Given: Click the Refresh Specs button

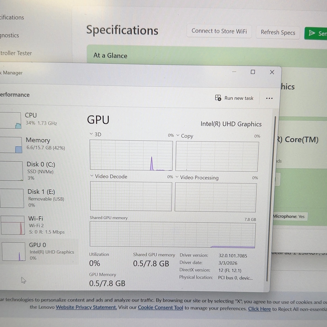Looking at the screenshot, I should click(278, 32).
